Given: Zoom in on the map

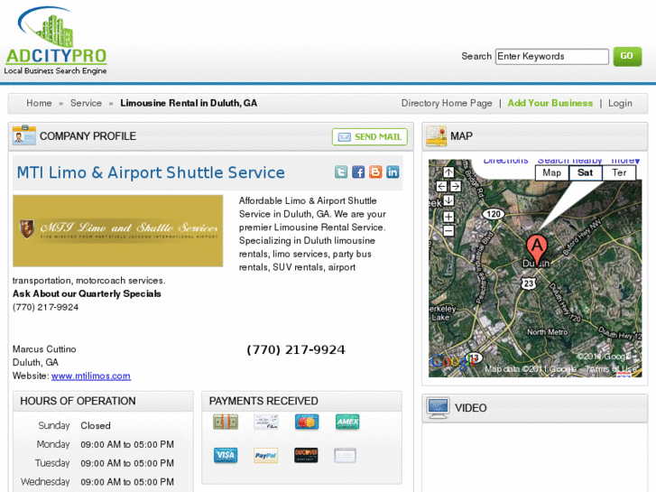Looking at the screenshot, I should coord(448,217).
